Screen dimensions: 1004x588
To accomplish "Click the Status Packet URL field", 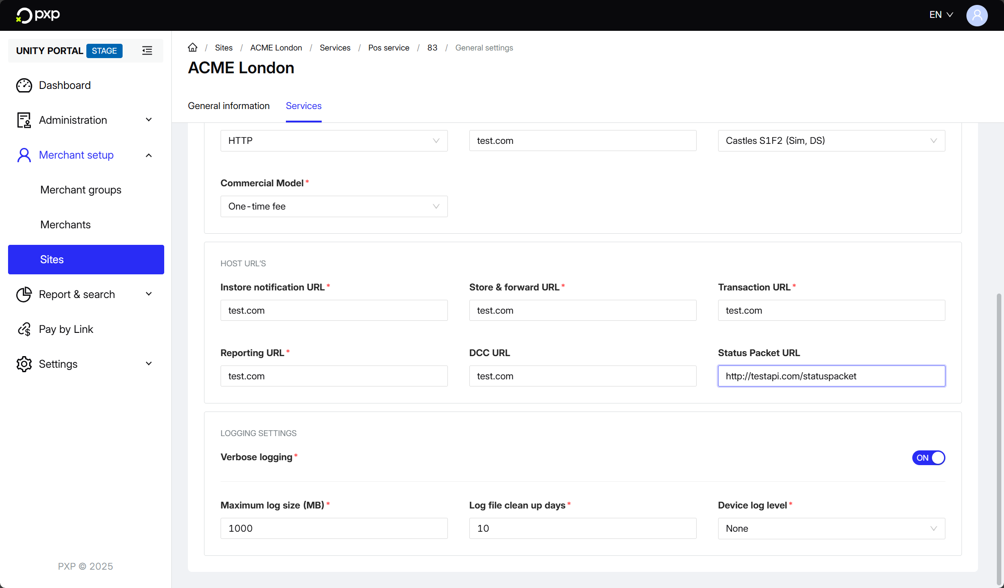I will point(831,376).
